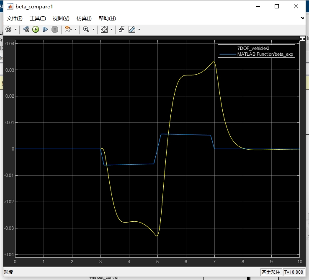Image resolution: width=309 pixels, height=280 pixels.
Task: Expand the zoom tool dropdown arrow
Action: point(94,30)
